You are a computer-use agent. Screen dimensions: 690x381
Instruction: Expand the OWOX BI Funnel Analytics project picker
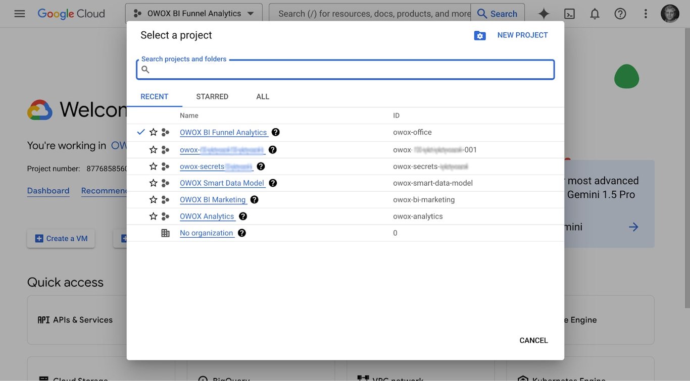194,14
